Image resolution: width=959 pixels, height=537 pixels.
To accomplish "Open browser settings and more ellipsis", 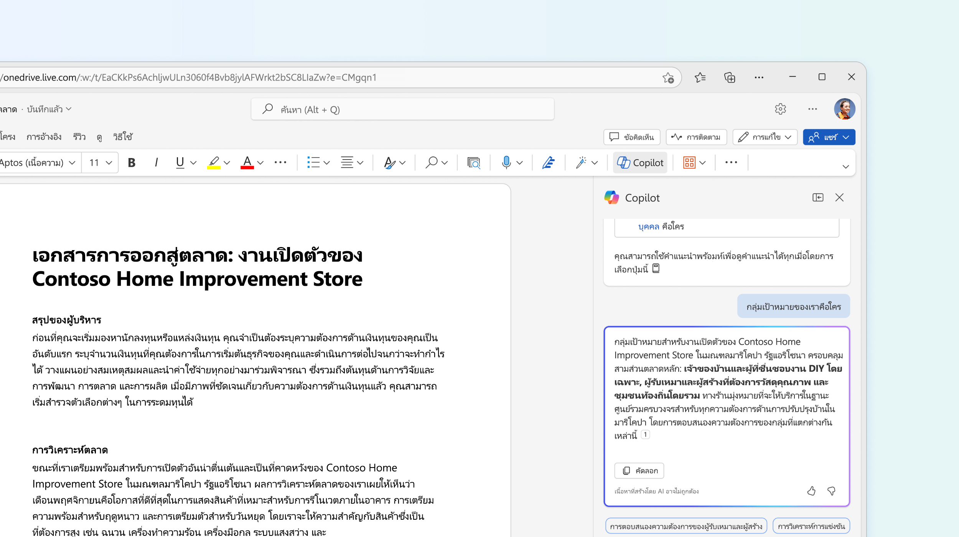I will pos(759,77).
